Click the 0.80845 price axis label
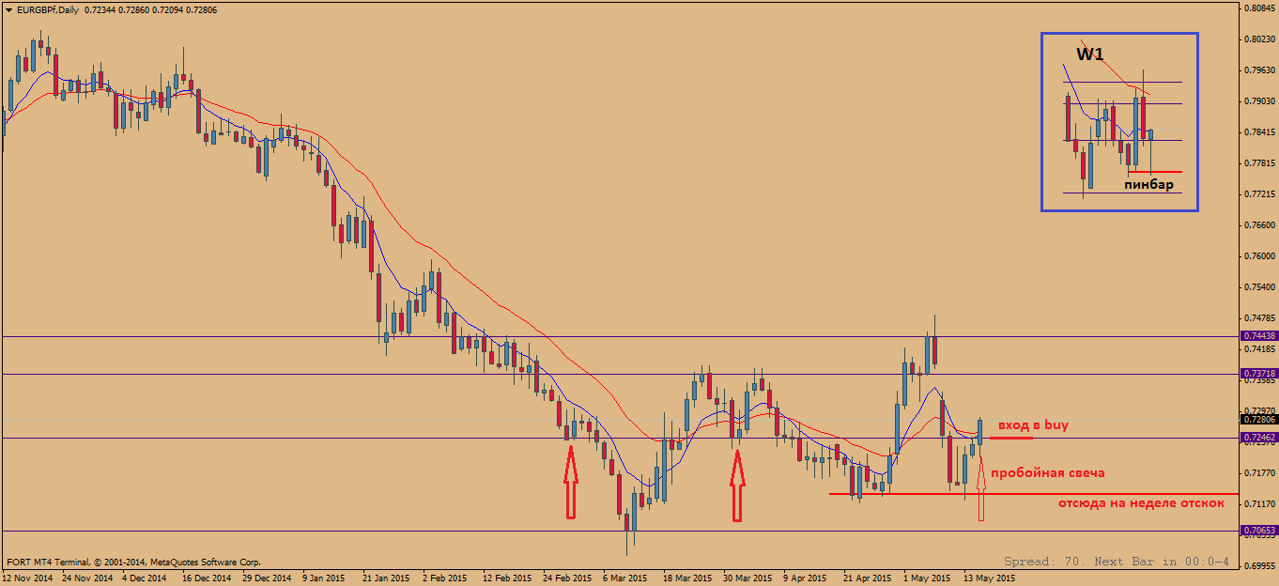The width and height of the screenshot is (1279, 586). click(1259, 8)
